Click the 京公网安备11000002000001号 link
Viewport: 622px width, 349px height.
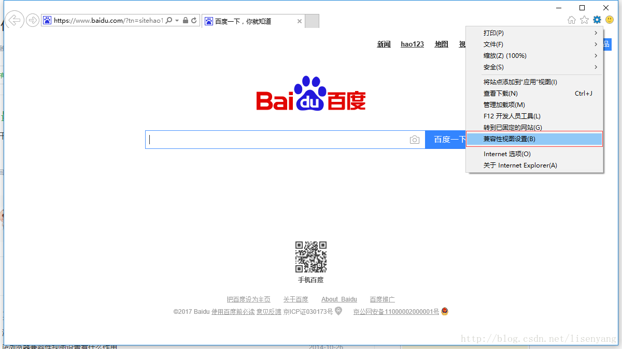[396, 312]
